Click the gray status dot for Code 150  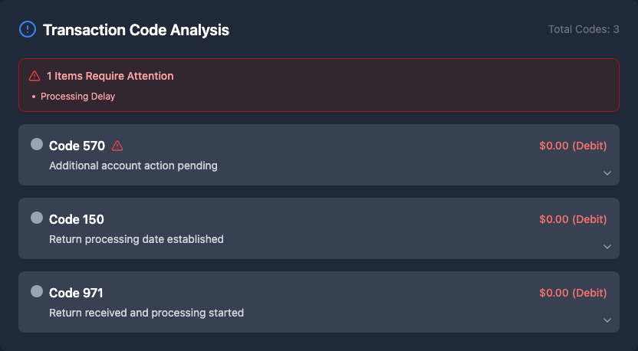pyautogui.click(x=36, y=218)
